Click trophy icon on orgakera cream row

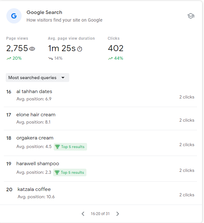(x=57, y=147)
